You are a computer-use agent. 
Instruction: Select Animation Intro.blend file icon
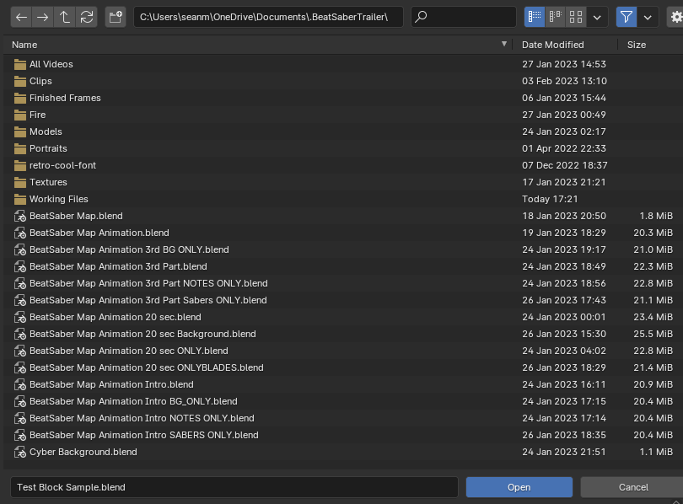(20, 385)
